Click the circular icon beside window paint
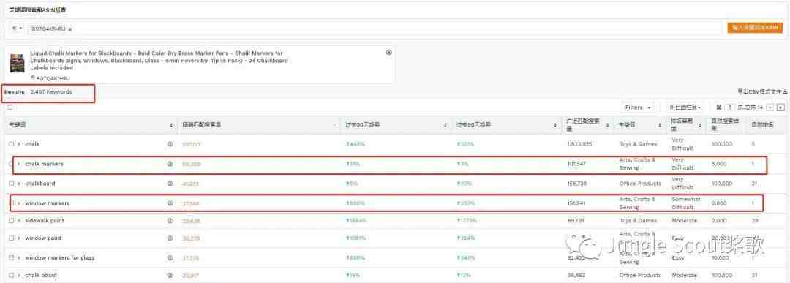 pos(170,238)
